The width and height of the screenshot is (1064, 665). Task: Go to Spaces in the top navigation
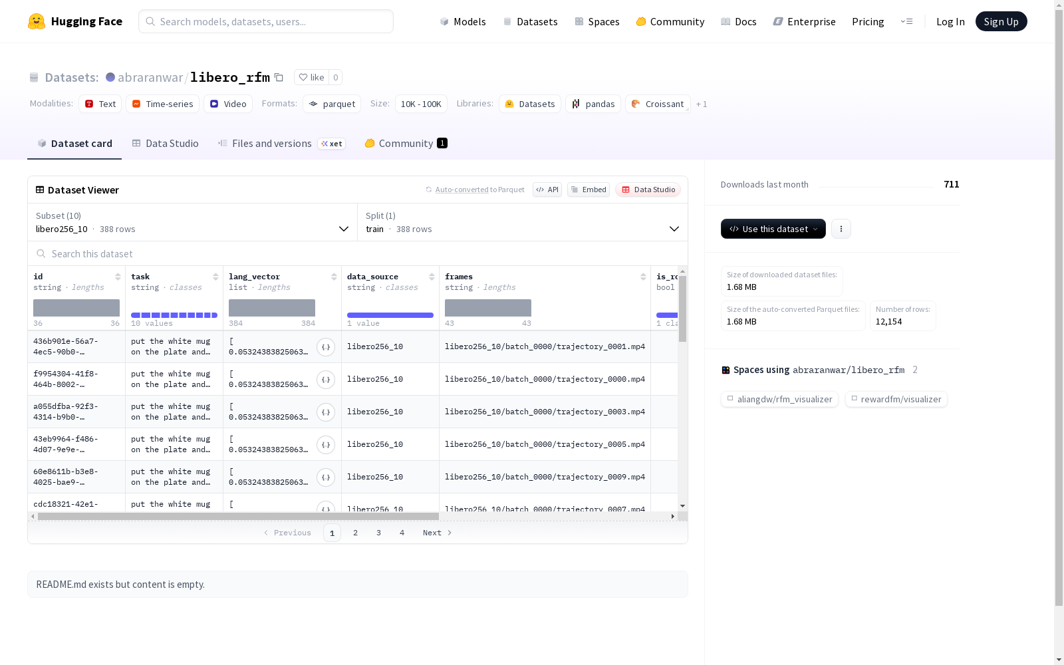[x=597, y=21]
